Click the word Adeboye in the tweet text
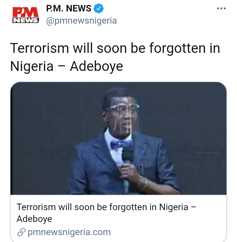 [96, 66]
